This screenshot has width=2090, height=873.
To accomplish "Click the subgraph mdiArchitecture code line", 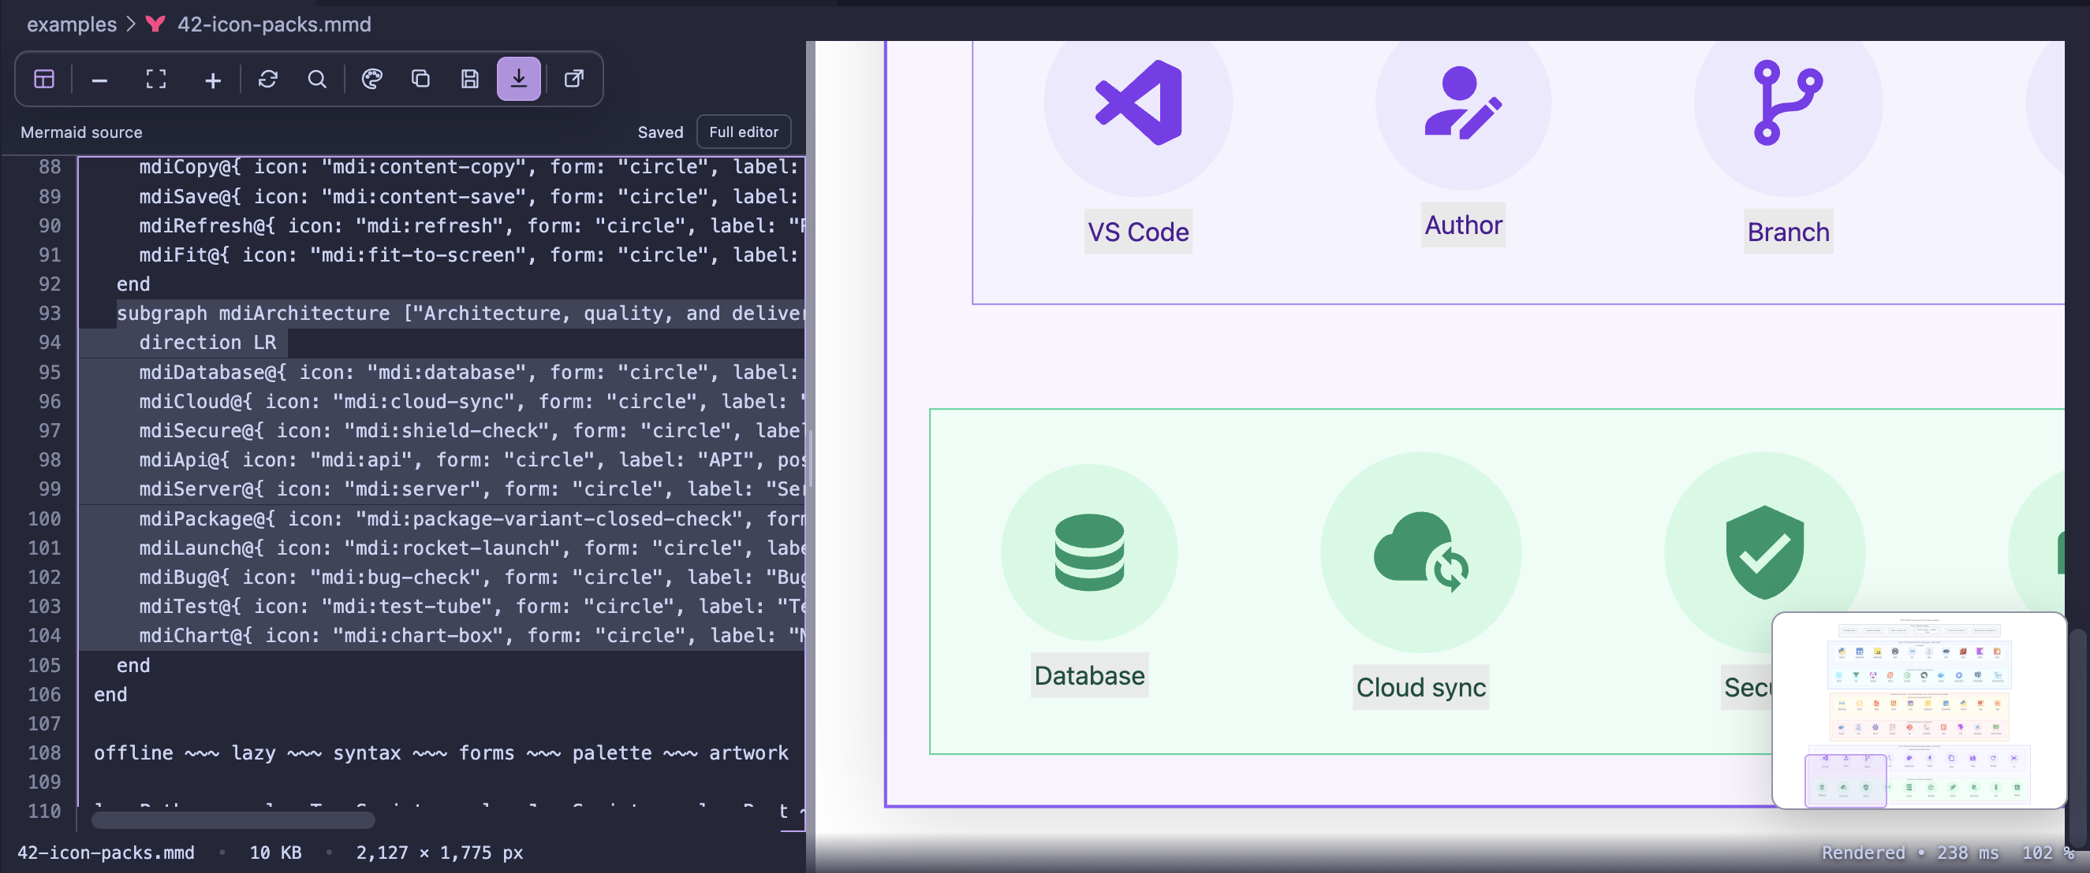I will click(x=460, y=314).
